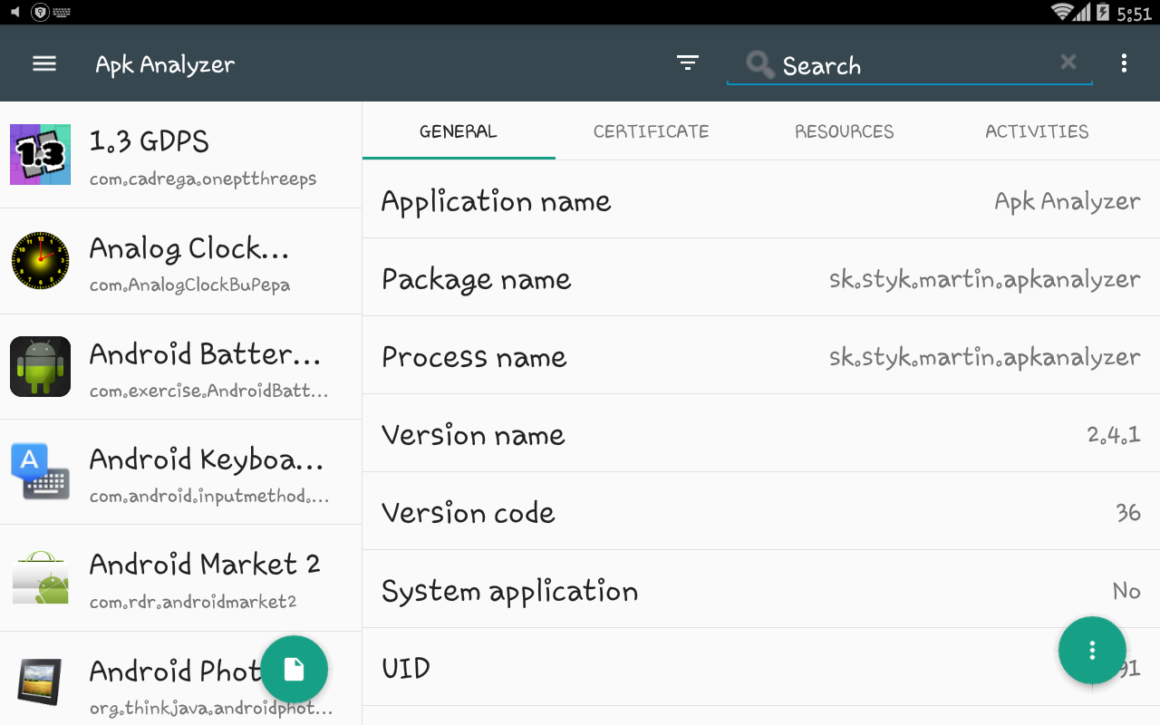The height and width of the screenshot is (725, 1160).
Task: Select the General tab
Action: [x=458, y=131]
